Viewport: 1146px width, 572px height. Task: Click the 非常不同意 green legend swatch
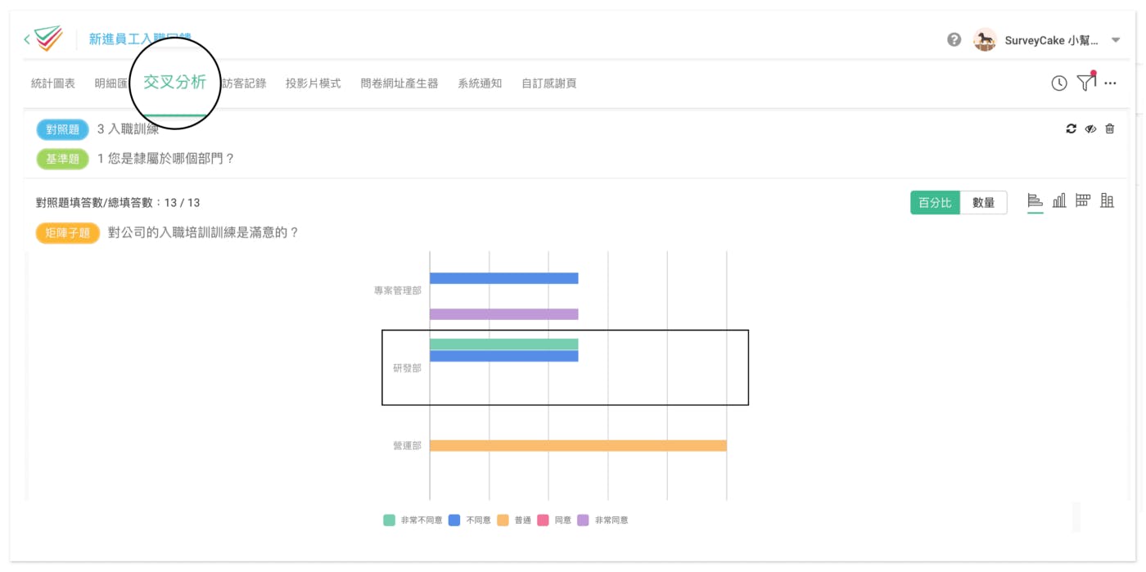click(389, 520)
